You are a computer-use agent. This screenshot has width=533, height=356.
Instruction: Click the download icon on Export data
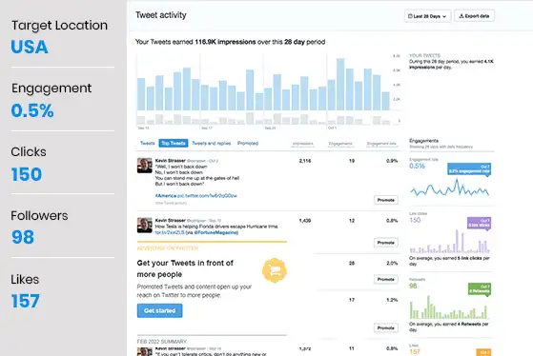(461, 16)
